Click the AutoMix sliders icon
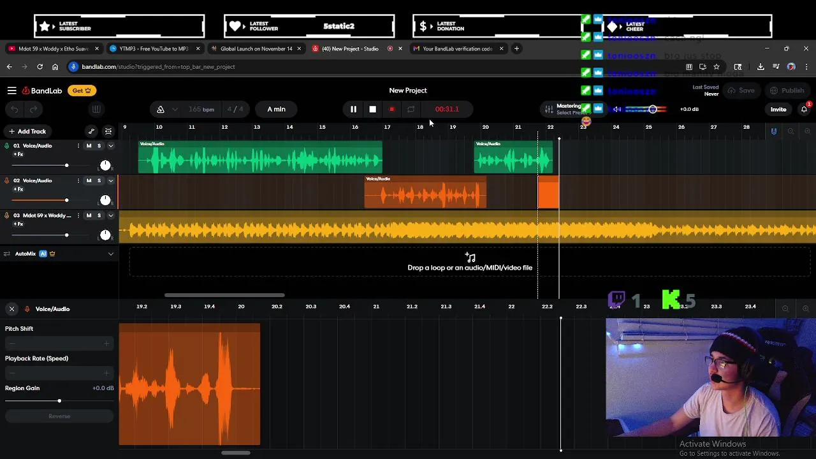This screenshot has height=459, width=816. (7, 254)
